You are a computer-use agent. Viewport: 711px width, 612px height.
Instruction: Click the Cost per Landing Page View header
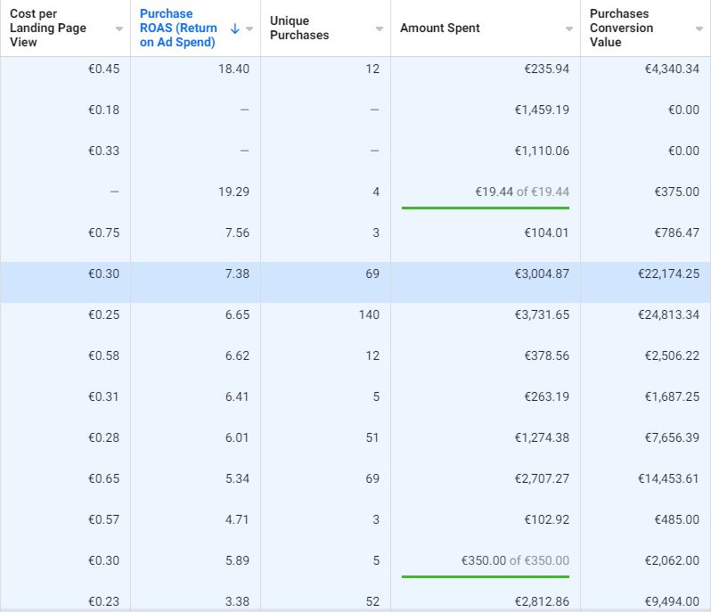tap(48, 29)
